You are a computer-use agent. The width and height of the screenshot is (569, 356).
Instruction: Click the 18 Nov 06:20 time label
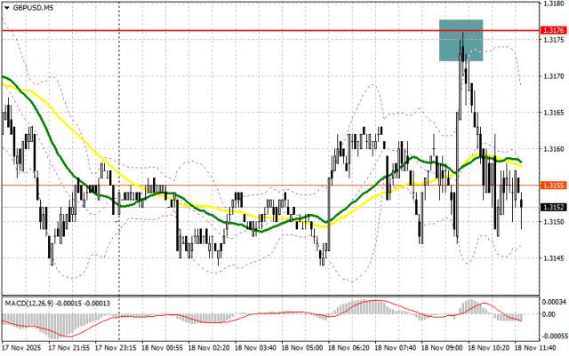349,348
